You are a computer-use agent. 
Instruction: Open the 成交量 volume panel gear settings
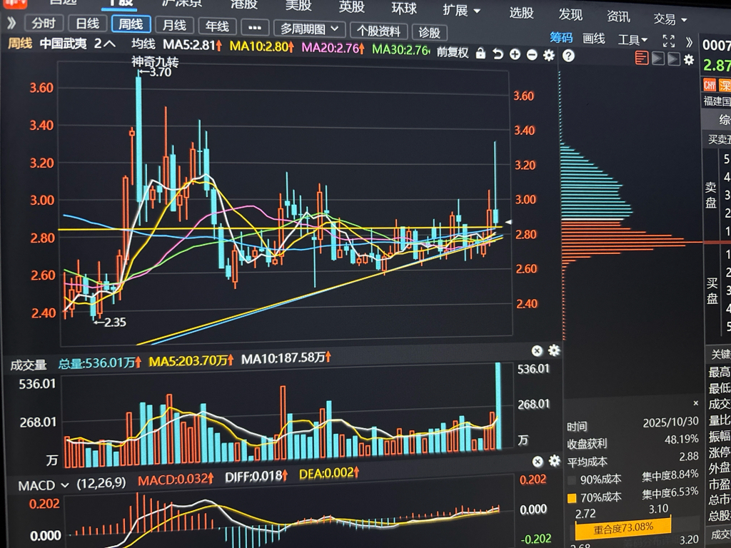click(554, 350)
